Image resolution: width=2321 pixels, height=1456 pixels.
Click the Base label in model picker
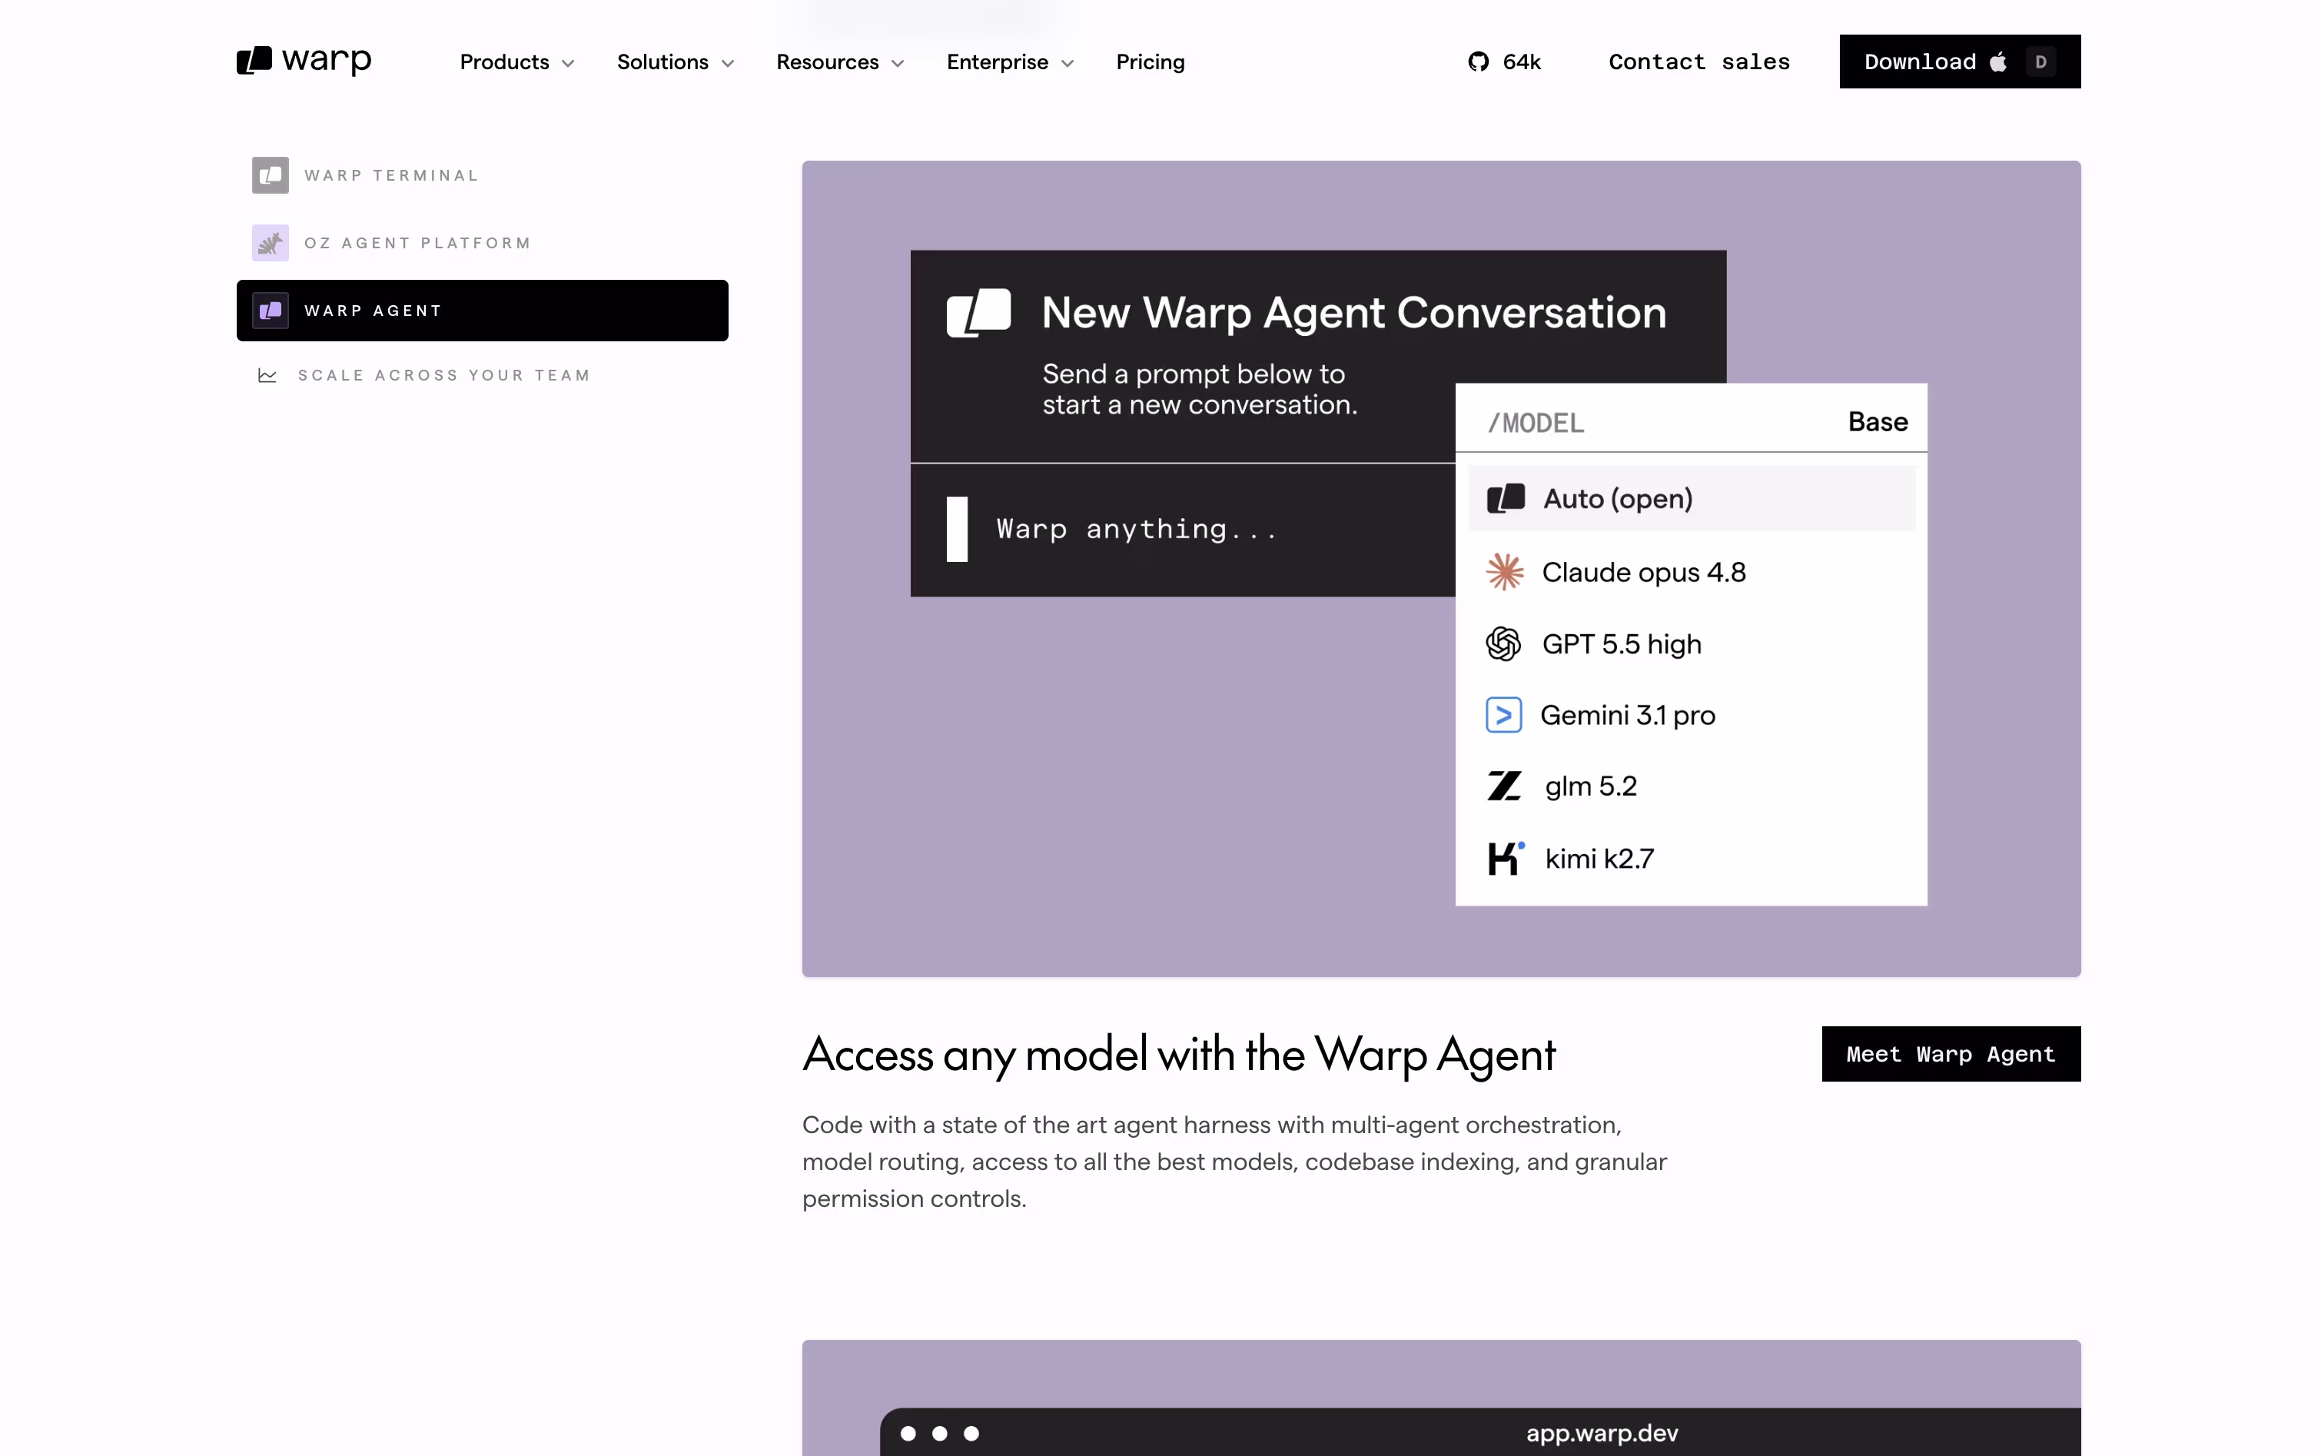pyautogui.click(x=1878, y=422)
